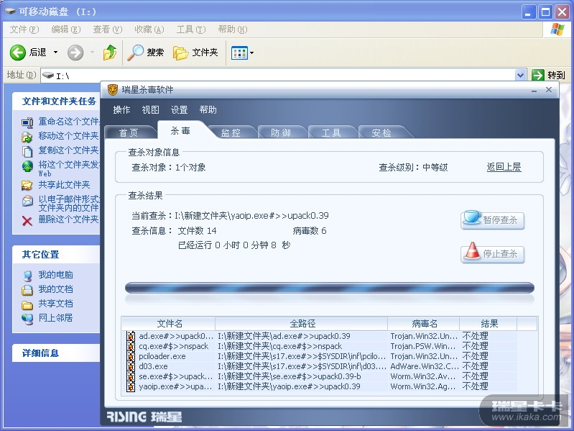
Task: Open the Views icon in Explorer toolbar
Action: [x=239, y=53]
